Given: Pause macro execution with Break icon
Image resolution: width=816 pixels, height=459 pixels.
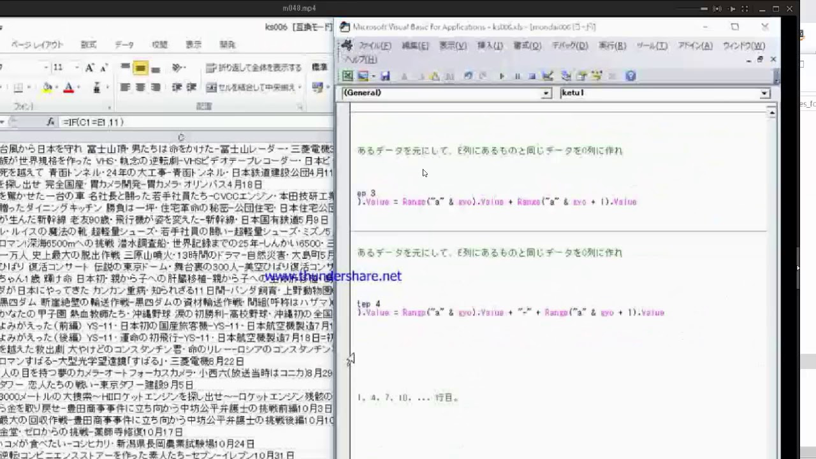Looking at the screenshot, I should click(x=517, y=76).
